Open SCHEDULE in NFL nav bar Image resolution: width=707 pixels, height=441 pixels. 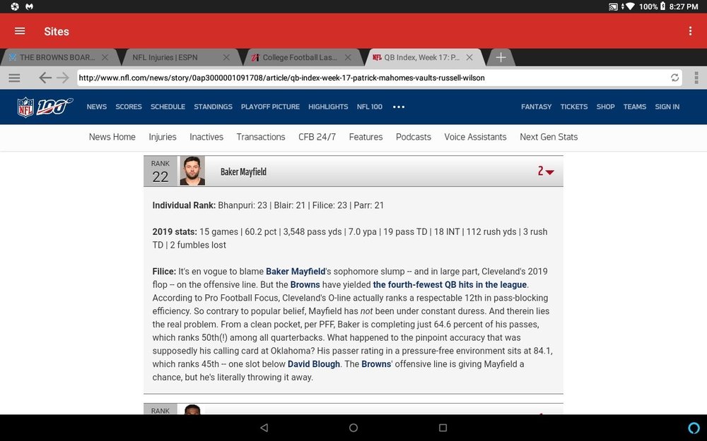pos(168,107)
